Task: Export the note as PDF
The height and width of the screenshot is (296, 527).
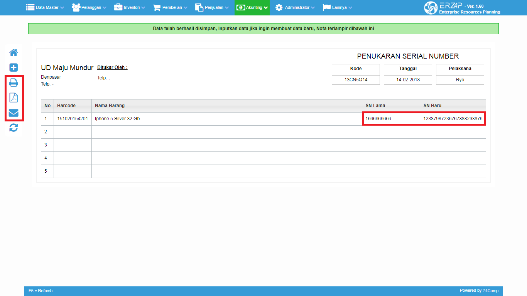Action: 14,98
